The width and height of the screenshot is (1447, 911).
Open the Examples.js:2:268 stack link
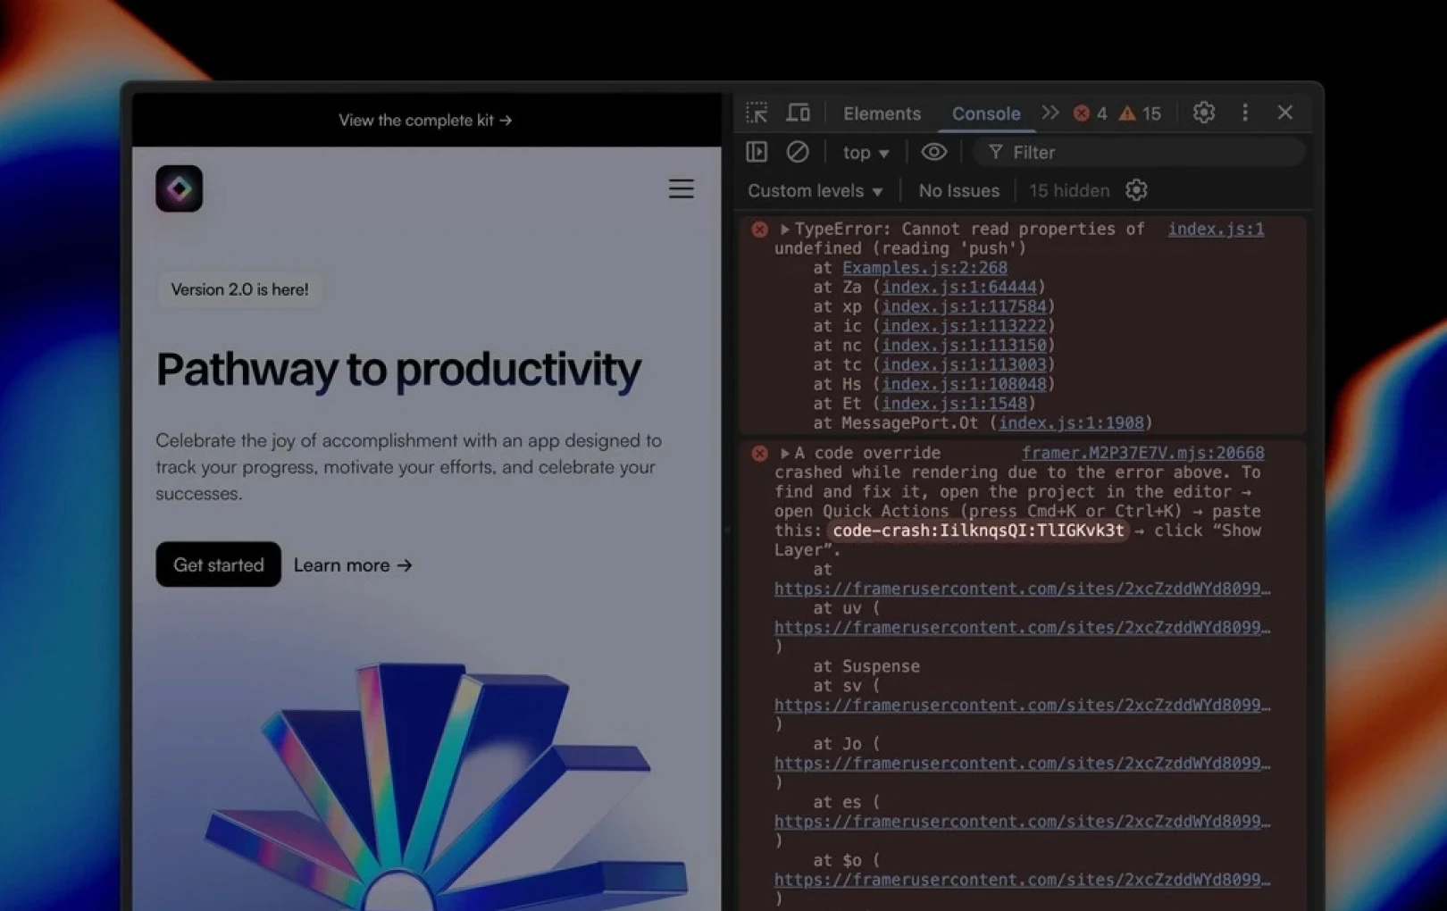click(x=924, y=268)
